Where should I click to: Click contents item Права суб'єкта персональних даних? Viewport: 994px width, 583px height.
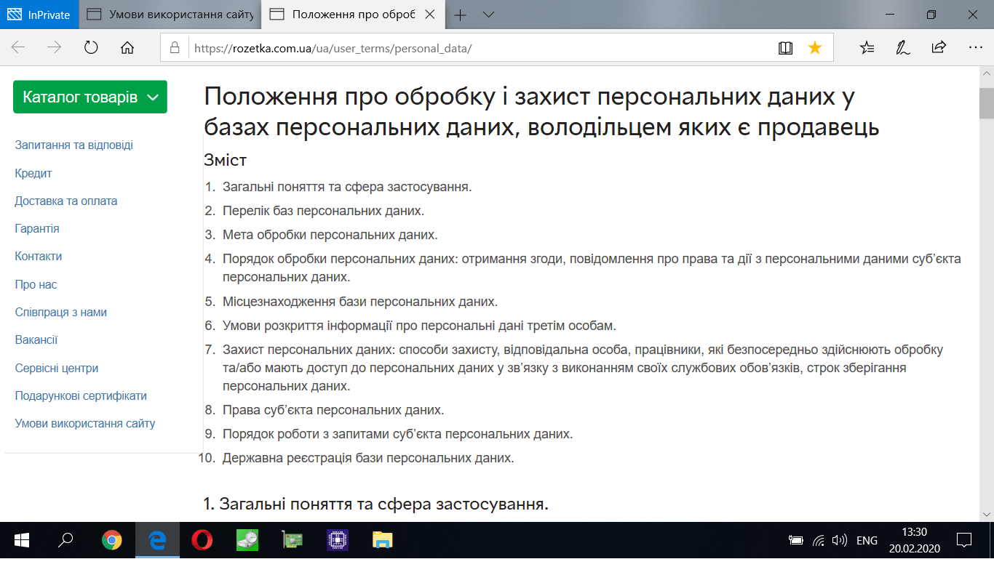333,410
